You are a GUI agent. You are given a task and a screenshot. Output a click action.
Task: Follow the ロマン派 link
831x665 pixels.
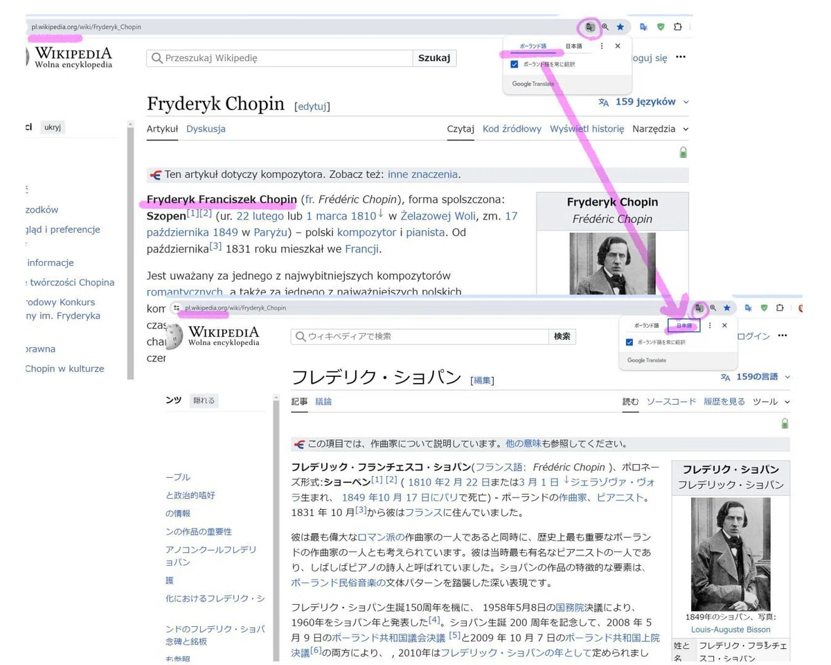point(381,537)
